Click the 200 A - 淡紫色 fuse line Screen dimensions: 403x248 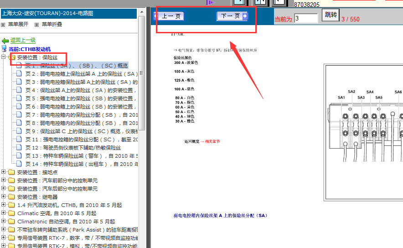(186, 63)
